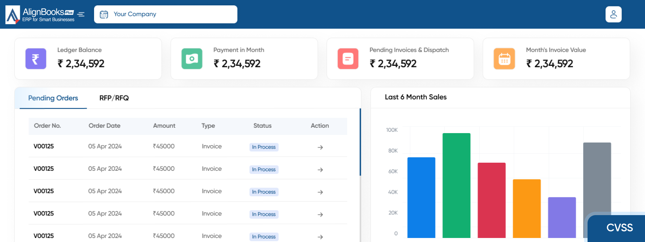Click the AlignBooks Plus logo
Image resolution: width=645 pixels, height=242 pixels.
40,14
